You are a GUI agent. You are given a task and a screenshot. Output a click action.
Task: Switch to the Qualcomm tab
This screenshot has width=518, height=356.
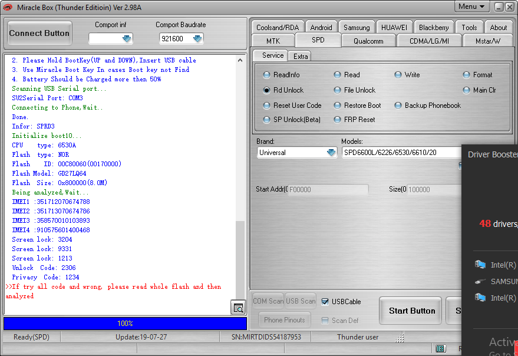[368, 41]
